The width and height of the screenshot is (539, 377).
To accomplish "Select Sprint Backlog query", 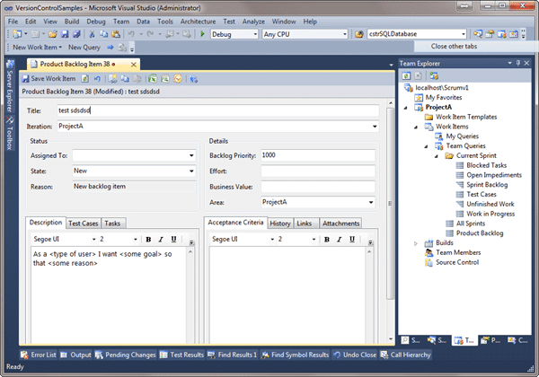I will (x=487, y=185).
